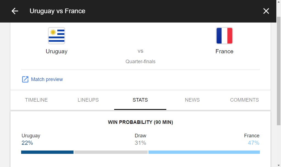Click the France 47% win percentage
Screen dimensions: 281x167
[253, 143]
